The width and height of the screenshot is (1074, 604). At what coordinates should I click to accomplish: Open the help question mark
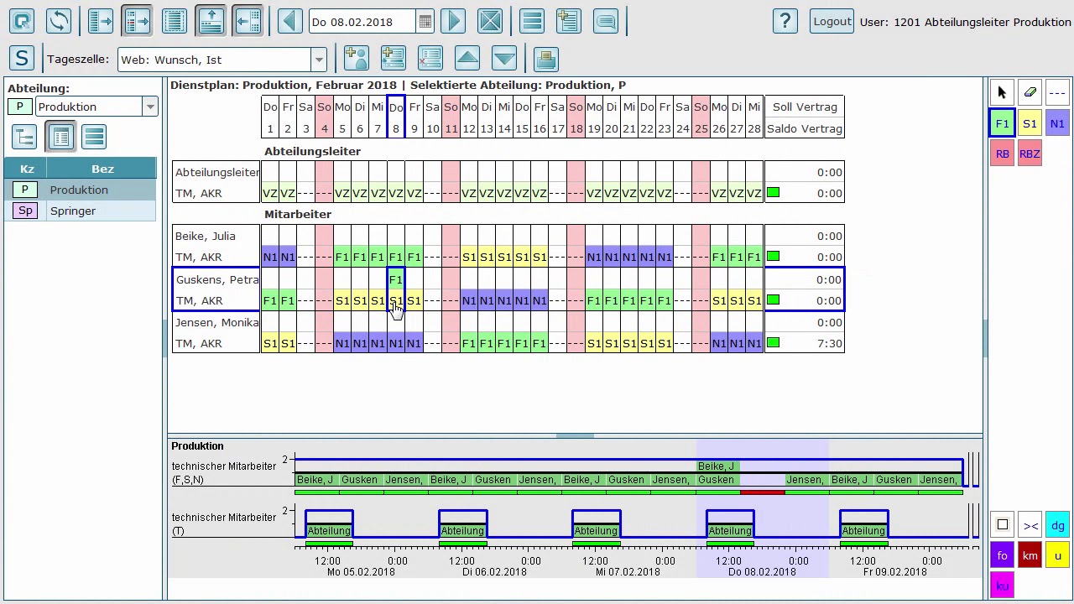click(x=785, y=21)
